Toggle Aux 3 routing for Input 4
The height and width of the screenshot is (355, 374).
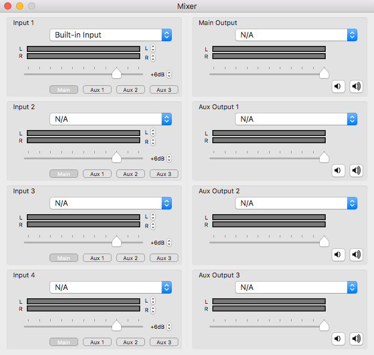click(x=164, y=342)
